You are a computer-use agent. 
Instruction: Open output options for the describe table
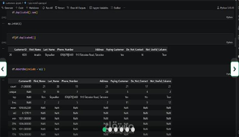pyautogui.click(x=3, y=80)
